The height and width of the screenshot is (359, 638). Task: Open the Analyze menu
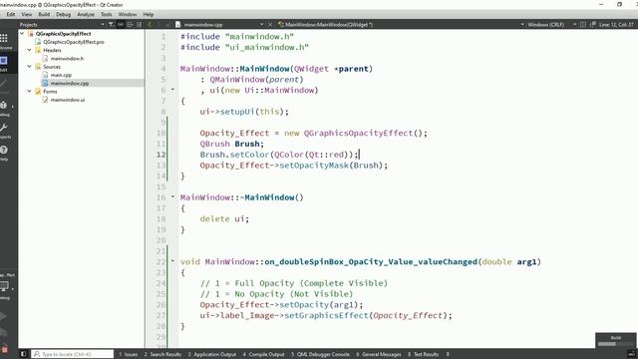coord(86,14)
